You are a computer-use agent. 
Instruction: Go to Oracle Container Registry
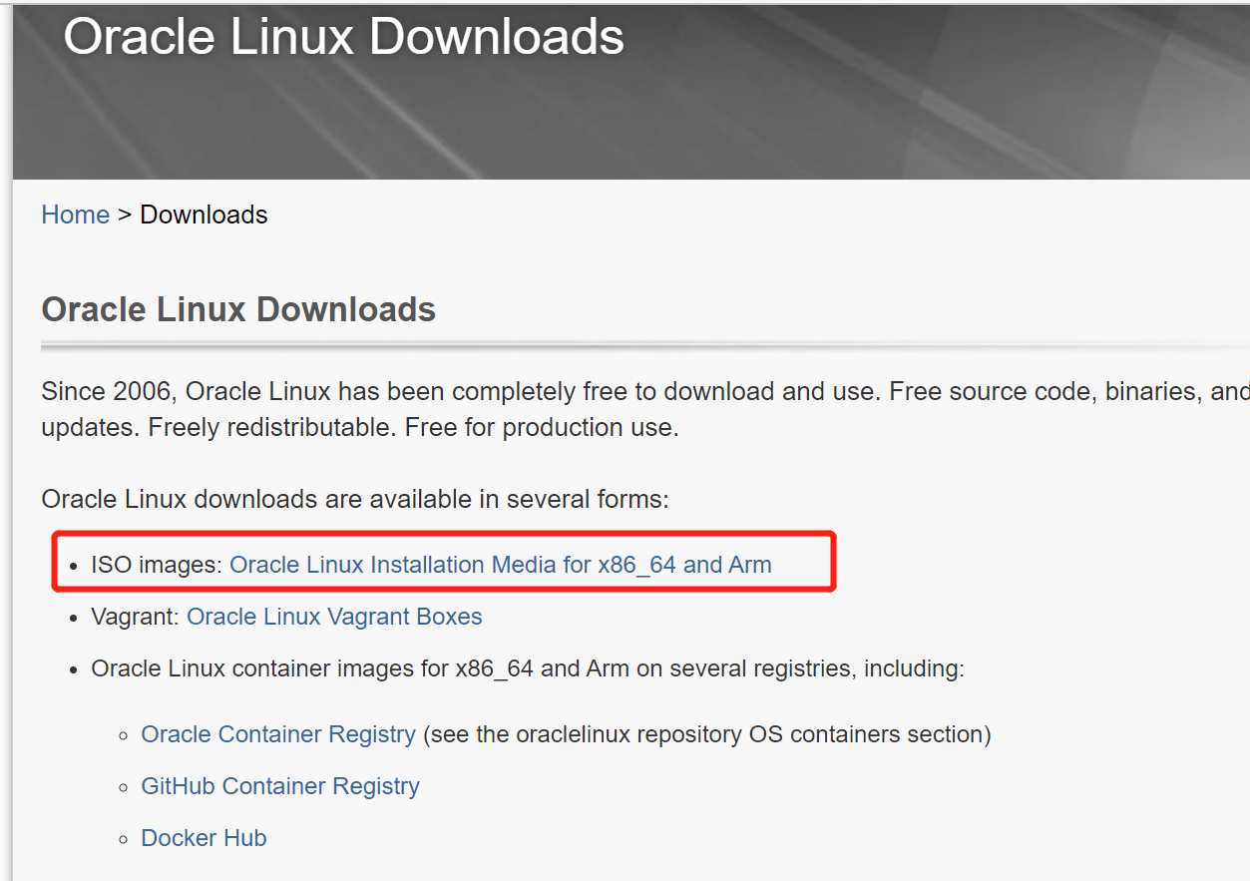[278, 734]
